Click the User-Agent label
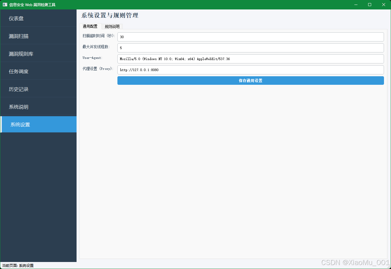391x269 pixels. 92,58
